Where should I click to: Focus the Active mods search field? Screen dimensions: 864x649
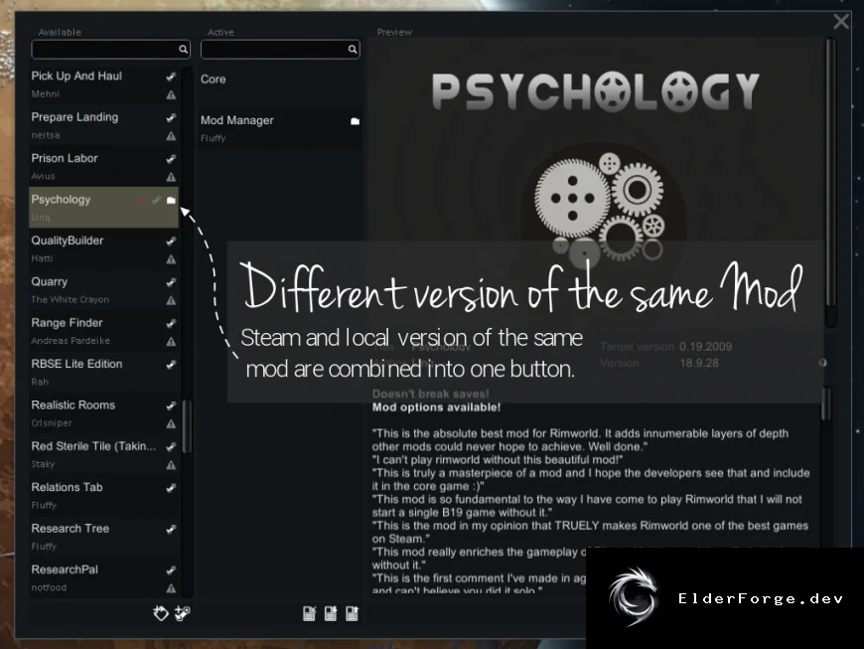click(280, 50)
